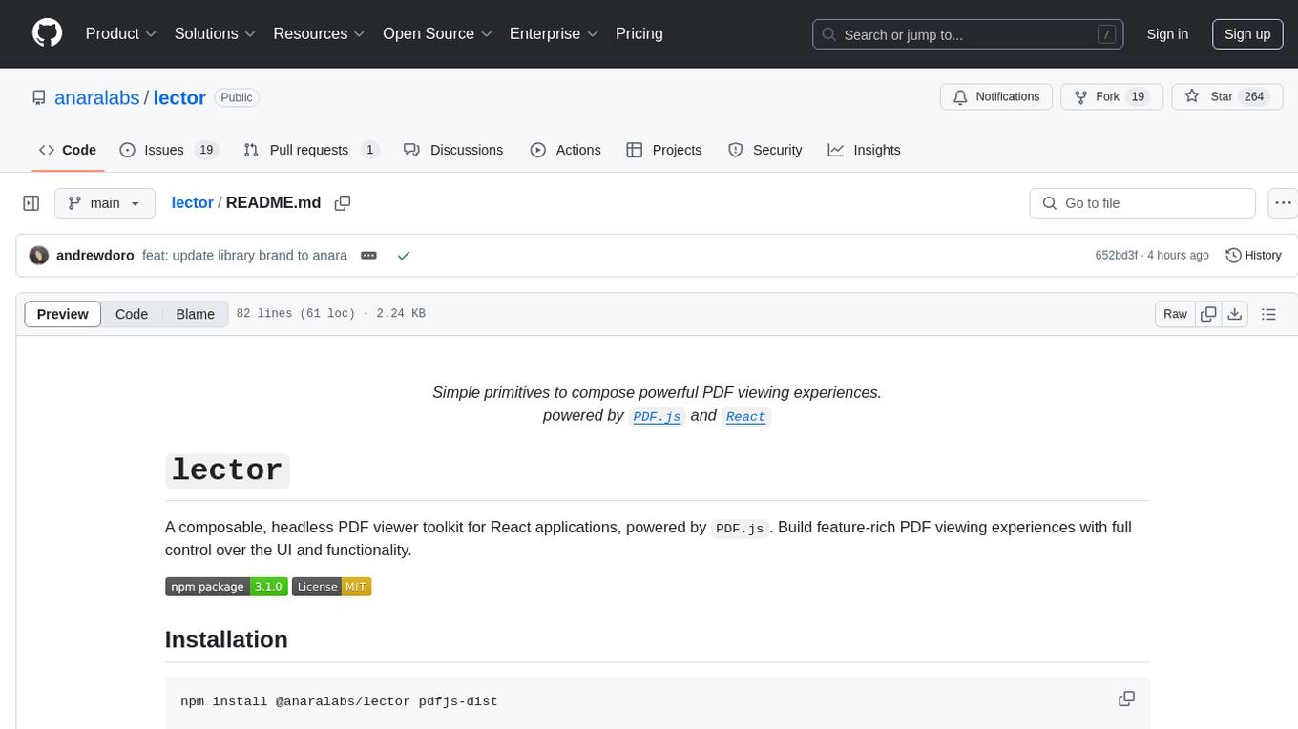Viewport: 1298px width, 729px height.
Task: Open the Pull requests tab
Action: click(311, 150)
